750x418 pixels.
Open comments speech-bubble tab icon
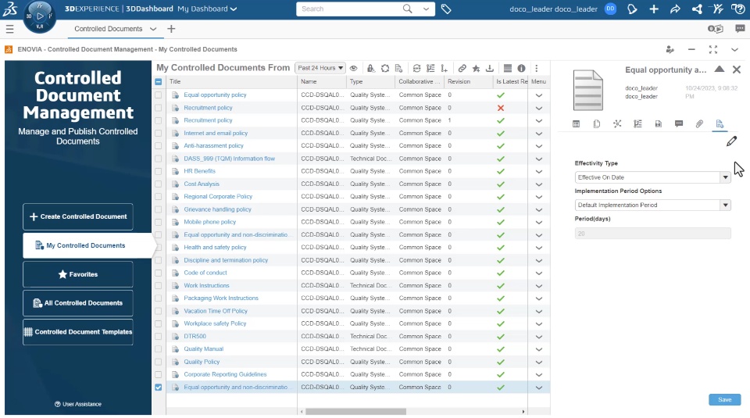[x=679, y=124]
